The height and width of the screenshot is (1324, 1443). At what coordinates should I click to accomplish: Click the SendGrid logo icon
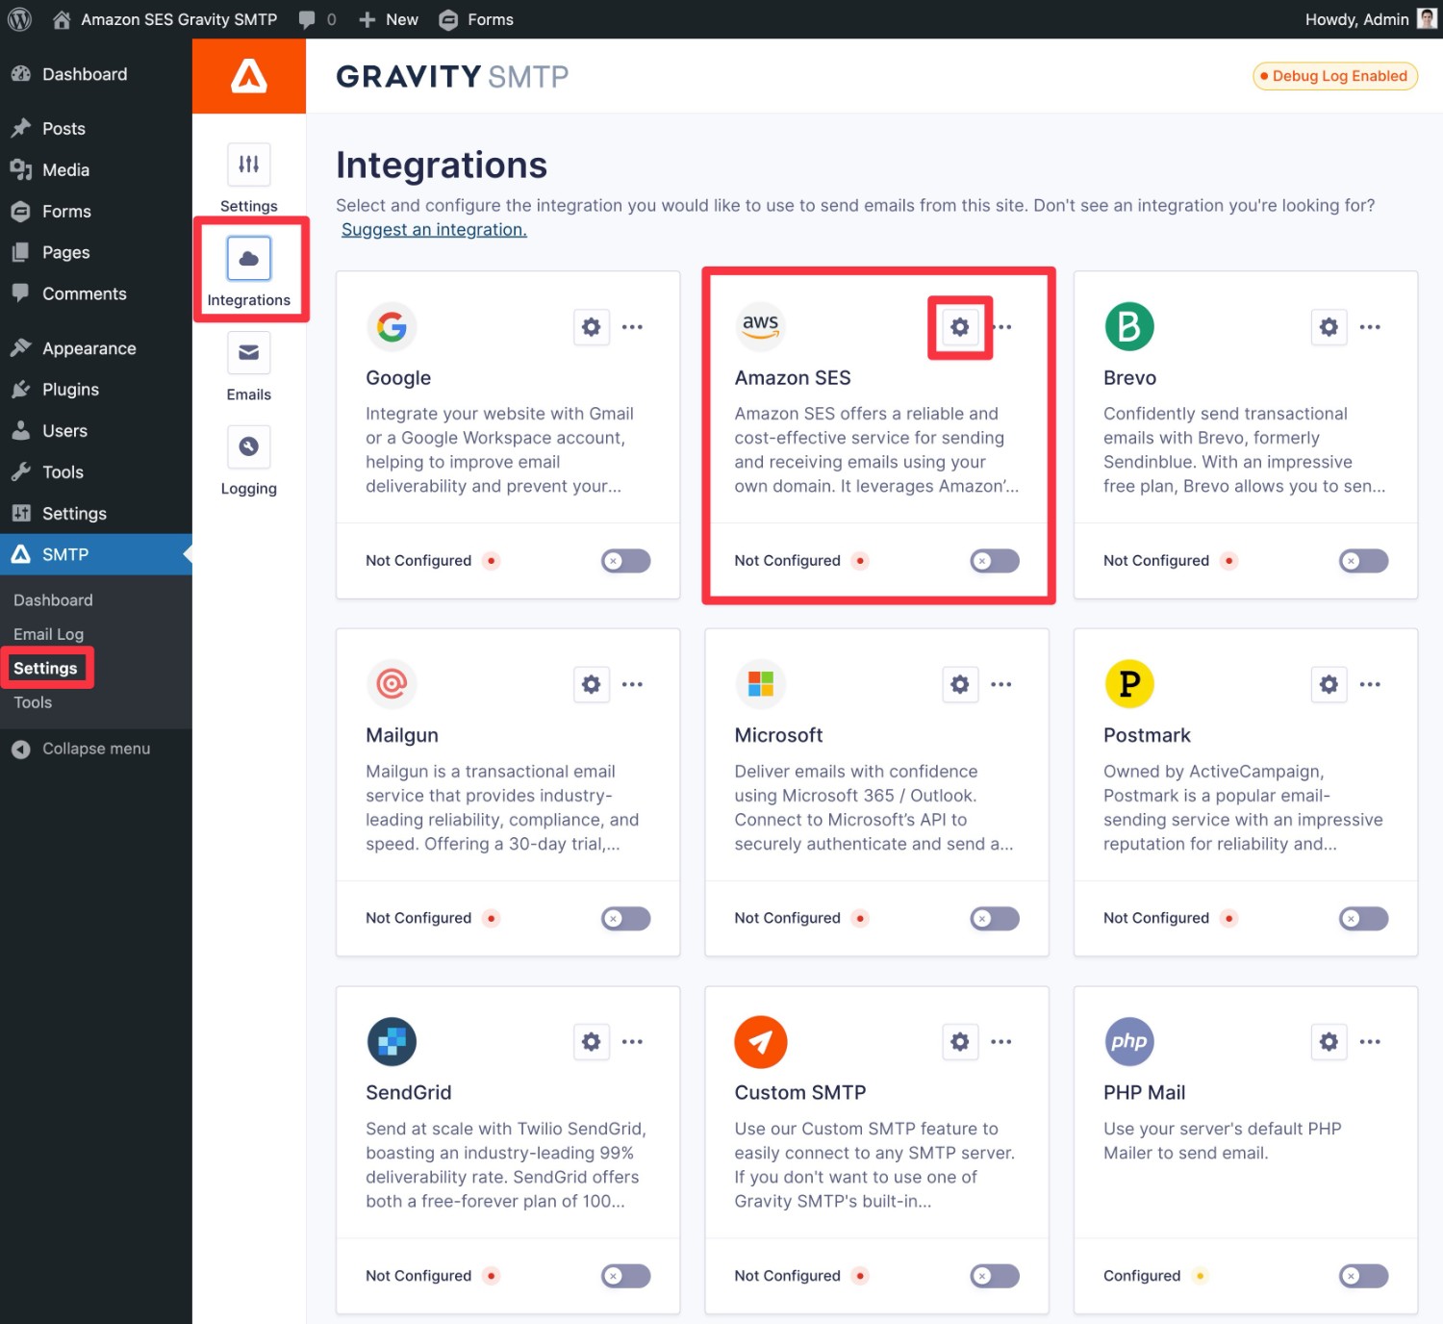(392, 1041)
